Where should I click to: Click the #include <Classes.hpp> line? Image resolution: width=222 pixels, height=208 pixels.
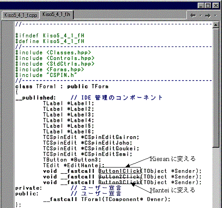pos(53,53)
